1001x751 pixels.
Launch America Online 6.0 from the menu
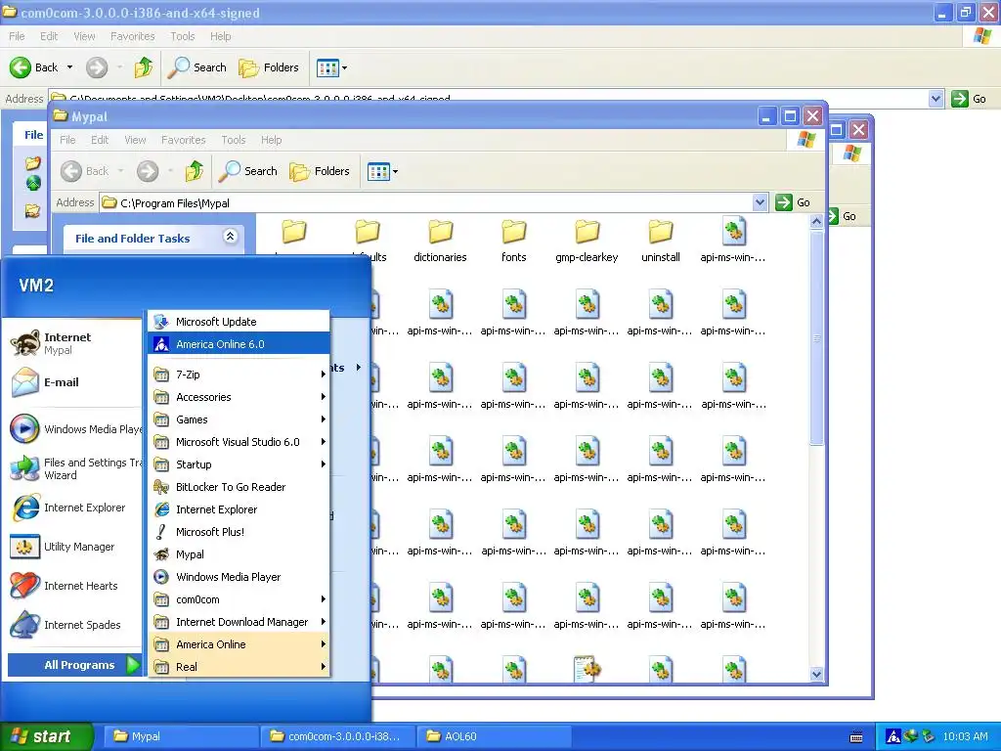[x=239, y=343]
